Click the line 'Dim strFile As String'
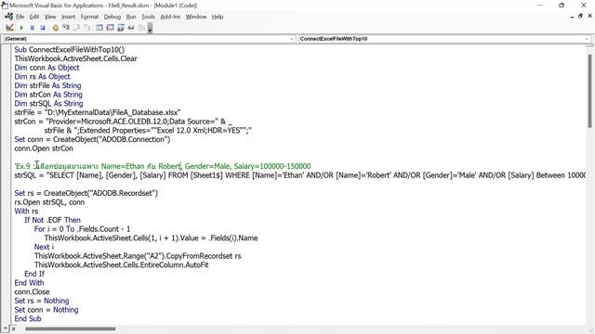The image size is (595, 334). click(x=47, y=85)
